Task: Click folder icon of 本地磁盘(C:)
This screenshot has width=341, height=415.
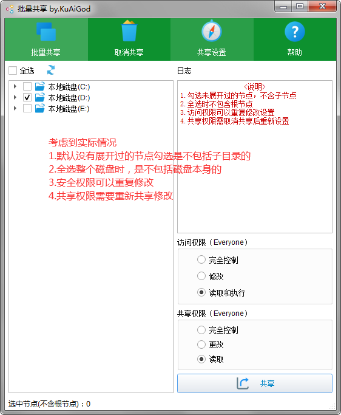Action: (x=40, y=86)
